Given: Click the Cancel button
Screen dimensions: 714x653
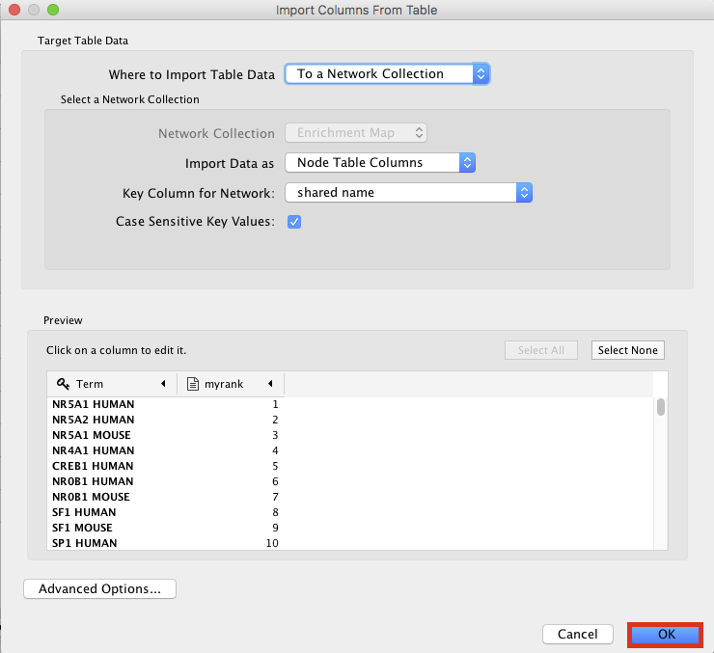Looking at the screenshot, I should pyautogui.click(x=577, y=635).
